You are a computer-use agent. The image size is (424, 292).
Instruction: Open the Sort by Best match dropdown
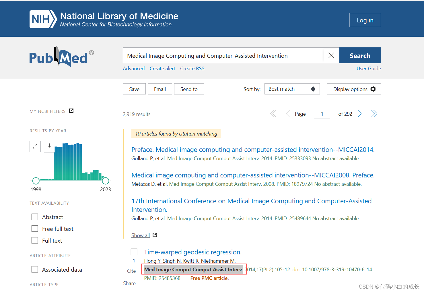(x=292, y=89)
